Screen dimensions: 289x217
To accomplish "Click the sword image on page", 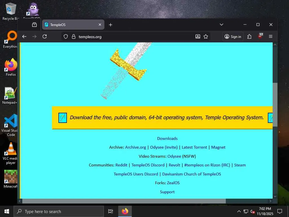I will [x=126, y=71].
